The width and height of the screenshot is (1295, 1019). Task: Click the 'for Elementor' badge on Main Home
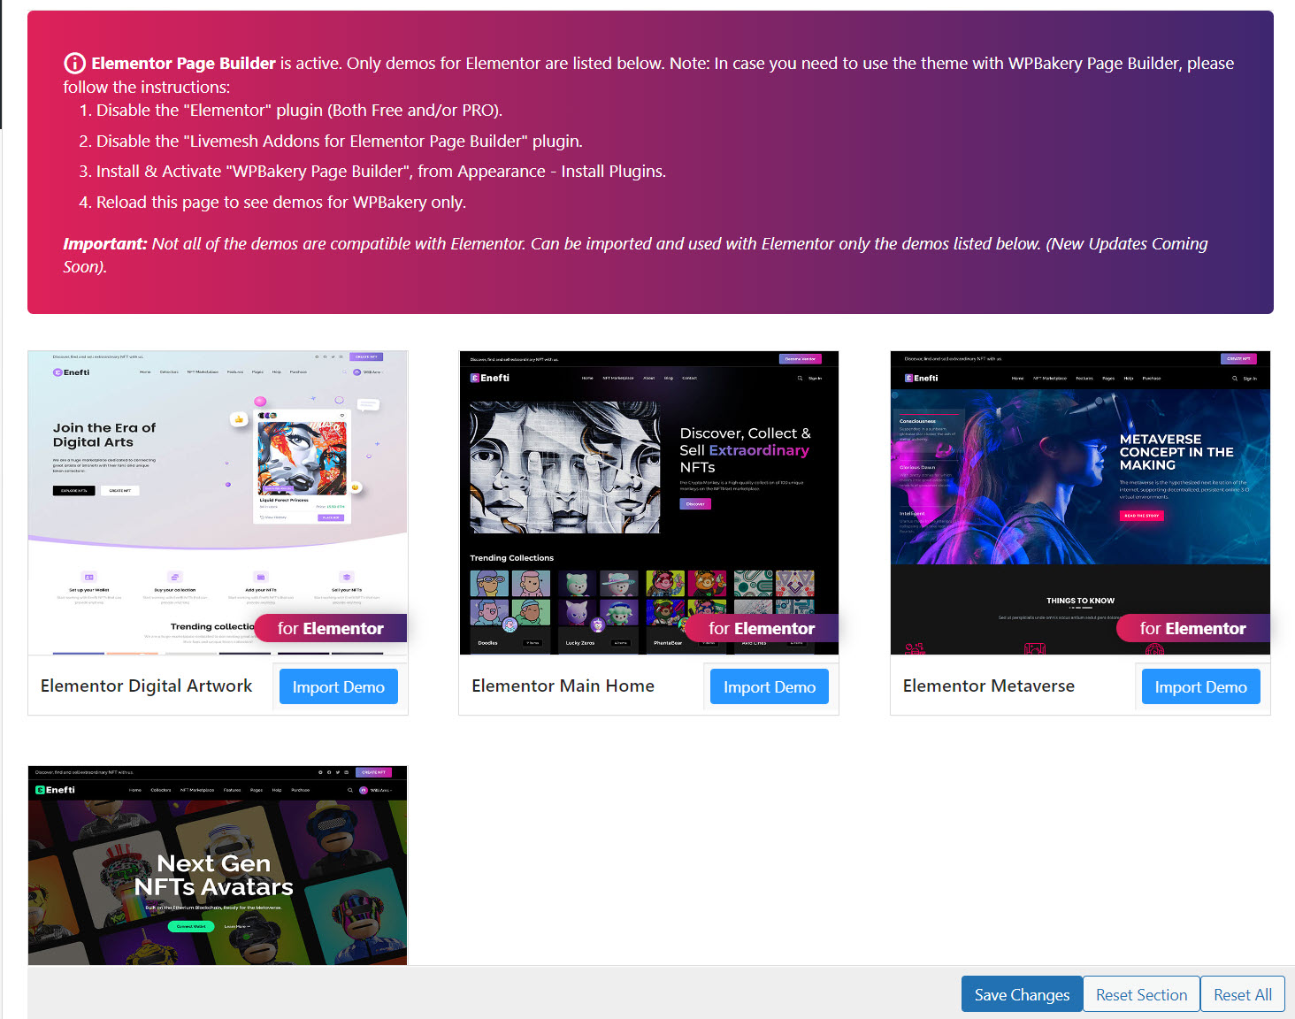(762, 628)
